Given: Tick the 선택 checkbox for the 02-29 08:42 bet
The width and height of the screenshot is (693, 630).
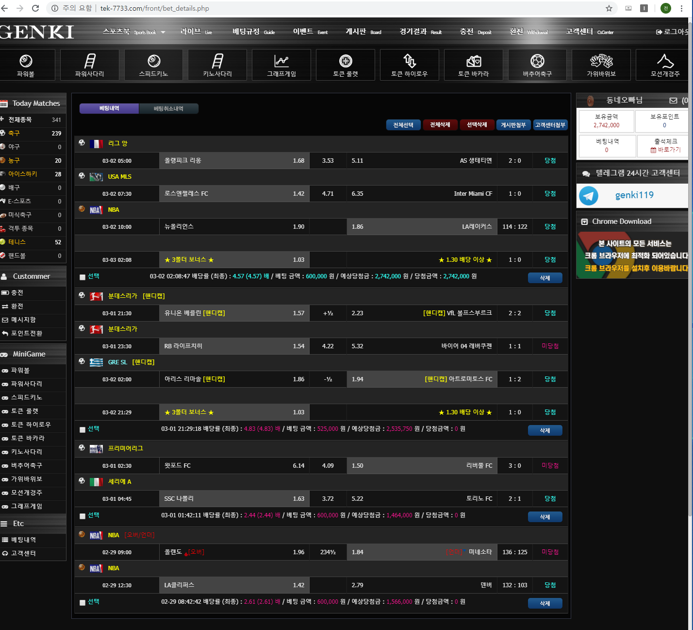Looking at the screenshot, I should pyautogui.click(x=82, y=602).
